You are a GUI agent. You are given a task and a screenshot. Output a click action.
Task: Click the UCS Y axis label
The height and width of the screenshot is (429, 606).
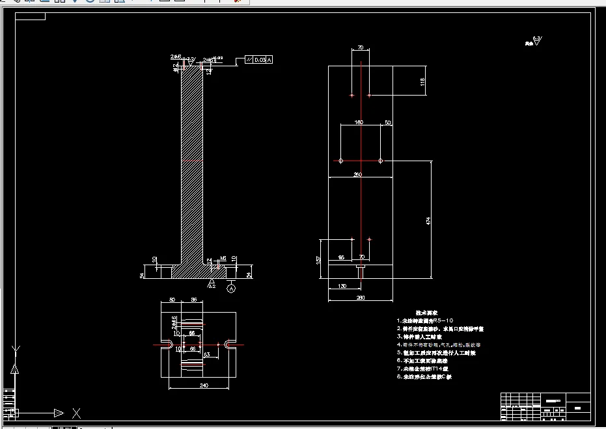(16, 350)
